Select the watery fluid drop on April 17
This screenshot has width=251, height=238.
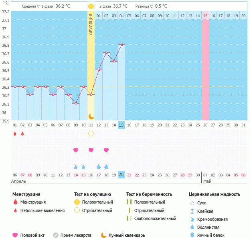99,166
